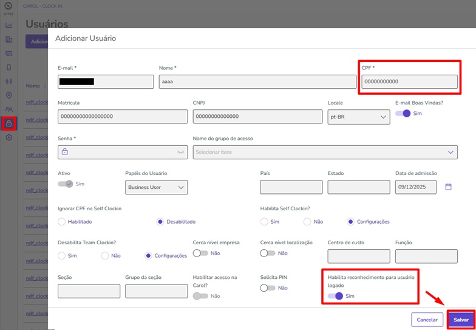The width and height of the screenshot is (476, 330).
Task: Click the Centro de custo field
Action: click(359, 256)
